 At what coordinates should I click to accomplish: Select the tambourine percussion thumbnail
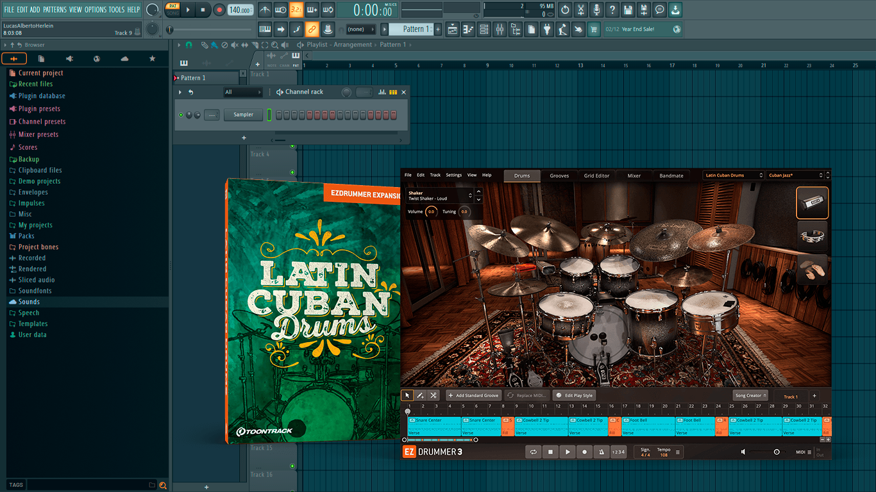pyautogui.click(x=812, y=236)
